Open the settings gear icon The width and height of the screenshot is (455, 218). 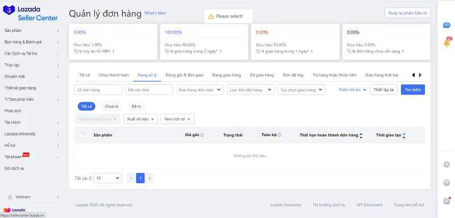[x=446, y=164]
